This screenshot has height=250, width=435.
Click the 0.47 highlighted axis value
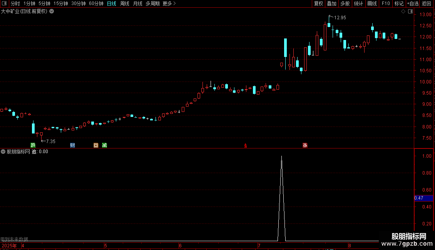point(423,198)
